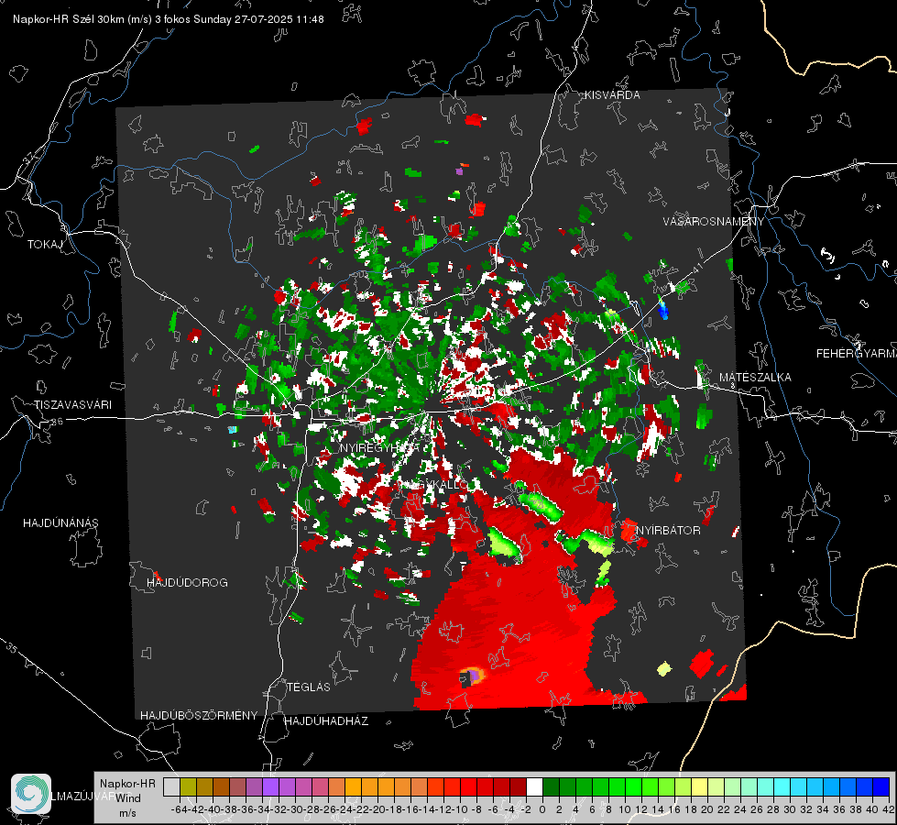Click the NYÍREGYHÁZA city label
The height and width of the screenshot is (825, 897).
[x=380, y=448]
